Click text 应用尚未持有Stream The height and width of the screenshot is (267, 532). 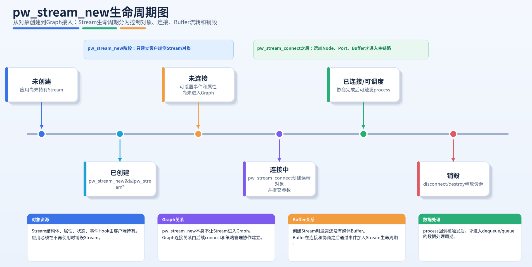(x=42, y=90)
